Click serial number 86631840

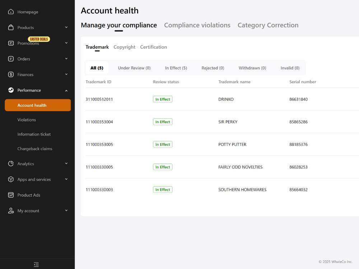tap(298, 99)
